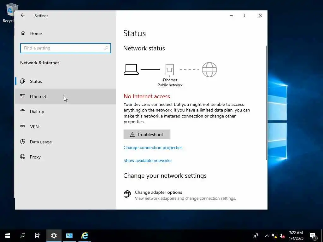Click the Change adapter options globe icon

click(x=127, y=194)
